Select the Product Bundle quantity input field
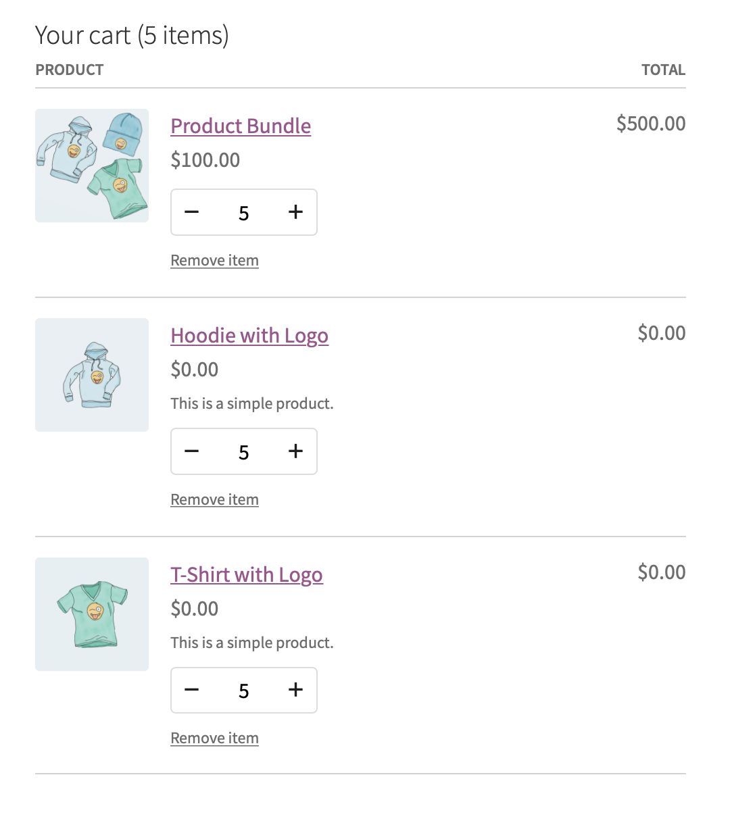 [243, 212]
